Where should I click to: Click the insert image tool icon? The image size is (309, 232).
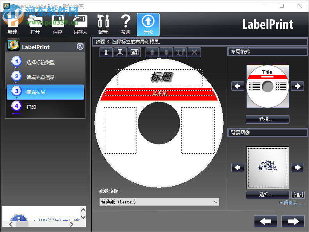tap(134, 52)
